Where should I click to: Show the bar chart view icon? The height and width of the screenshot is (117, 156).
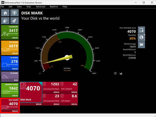click(x=121, y=73)
